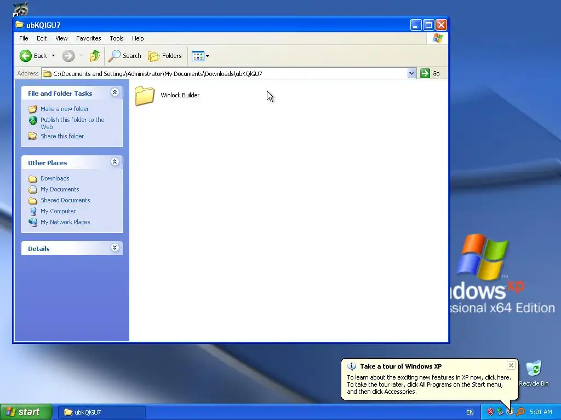Image resolution: width=561 pixels, height=420 pixels.
Task: Open the Back history dropdown arrow
Action: [53, 56]
